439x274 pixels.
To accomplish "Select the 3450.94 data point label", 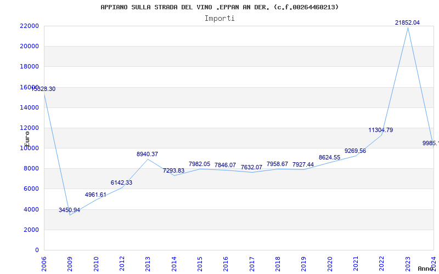I will [x=70, y=210].
